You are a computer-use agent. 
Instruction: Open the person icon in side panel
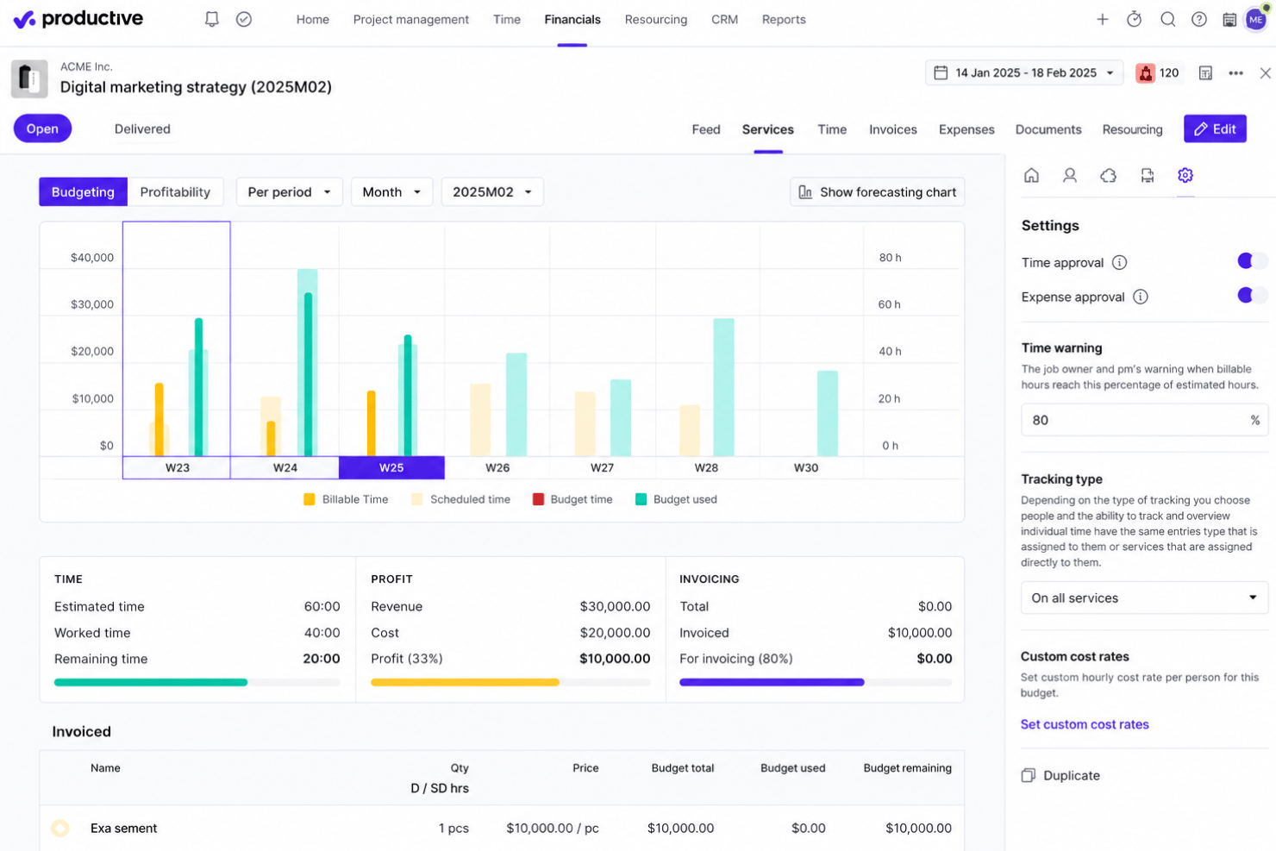1070,175
